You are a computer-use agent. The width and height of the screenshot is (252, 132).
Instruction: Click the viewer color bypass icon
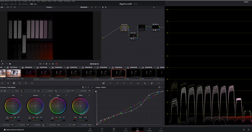92,7
